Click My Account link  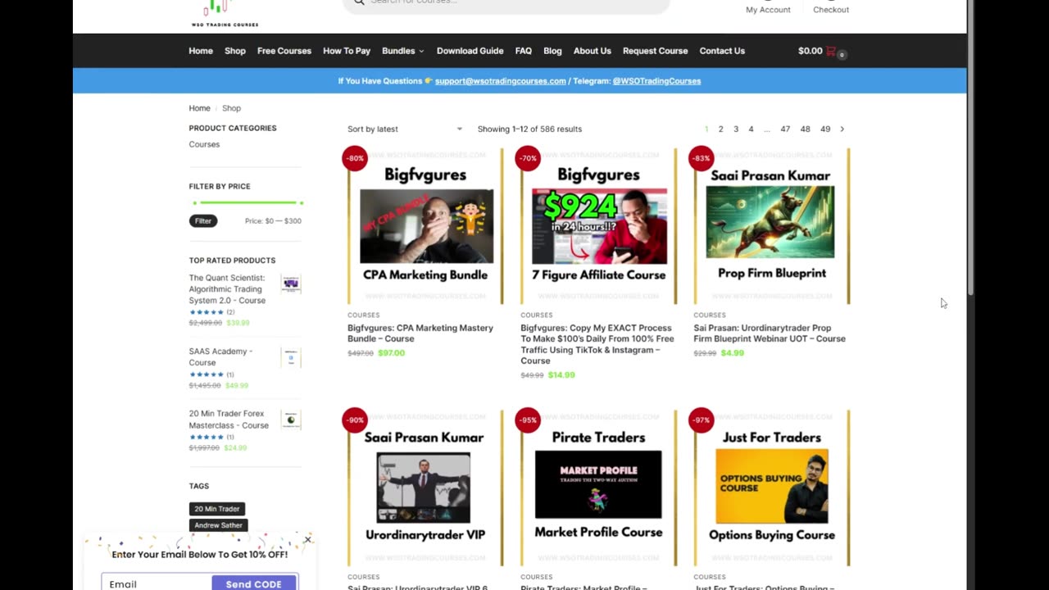point(768,10)
